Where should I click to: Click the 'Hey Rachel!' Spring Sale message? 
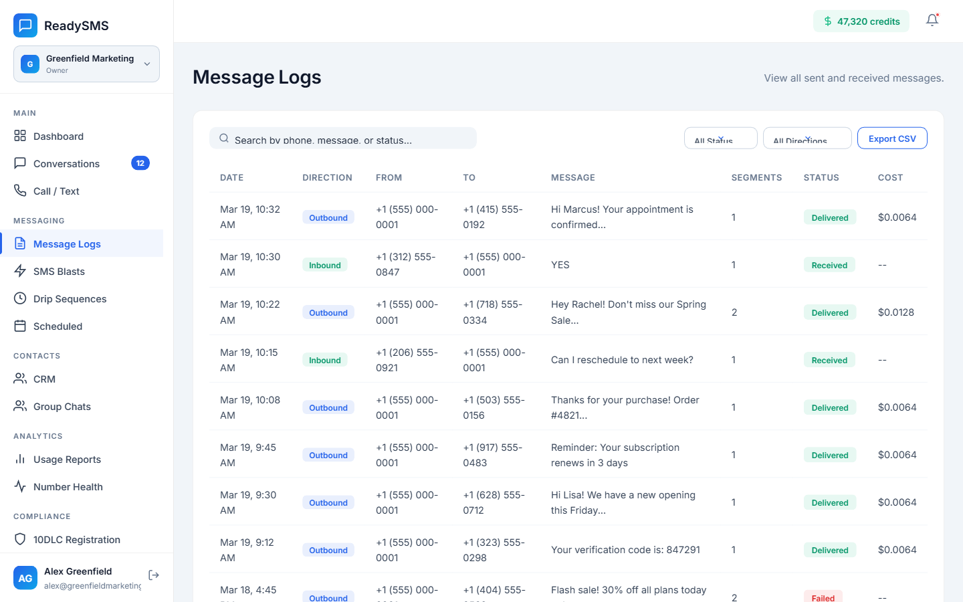[x=629, y=312]
